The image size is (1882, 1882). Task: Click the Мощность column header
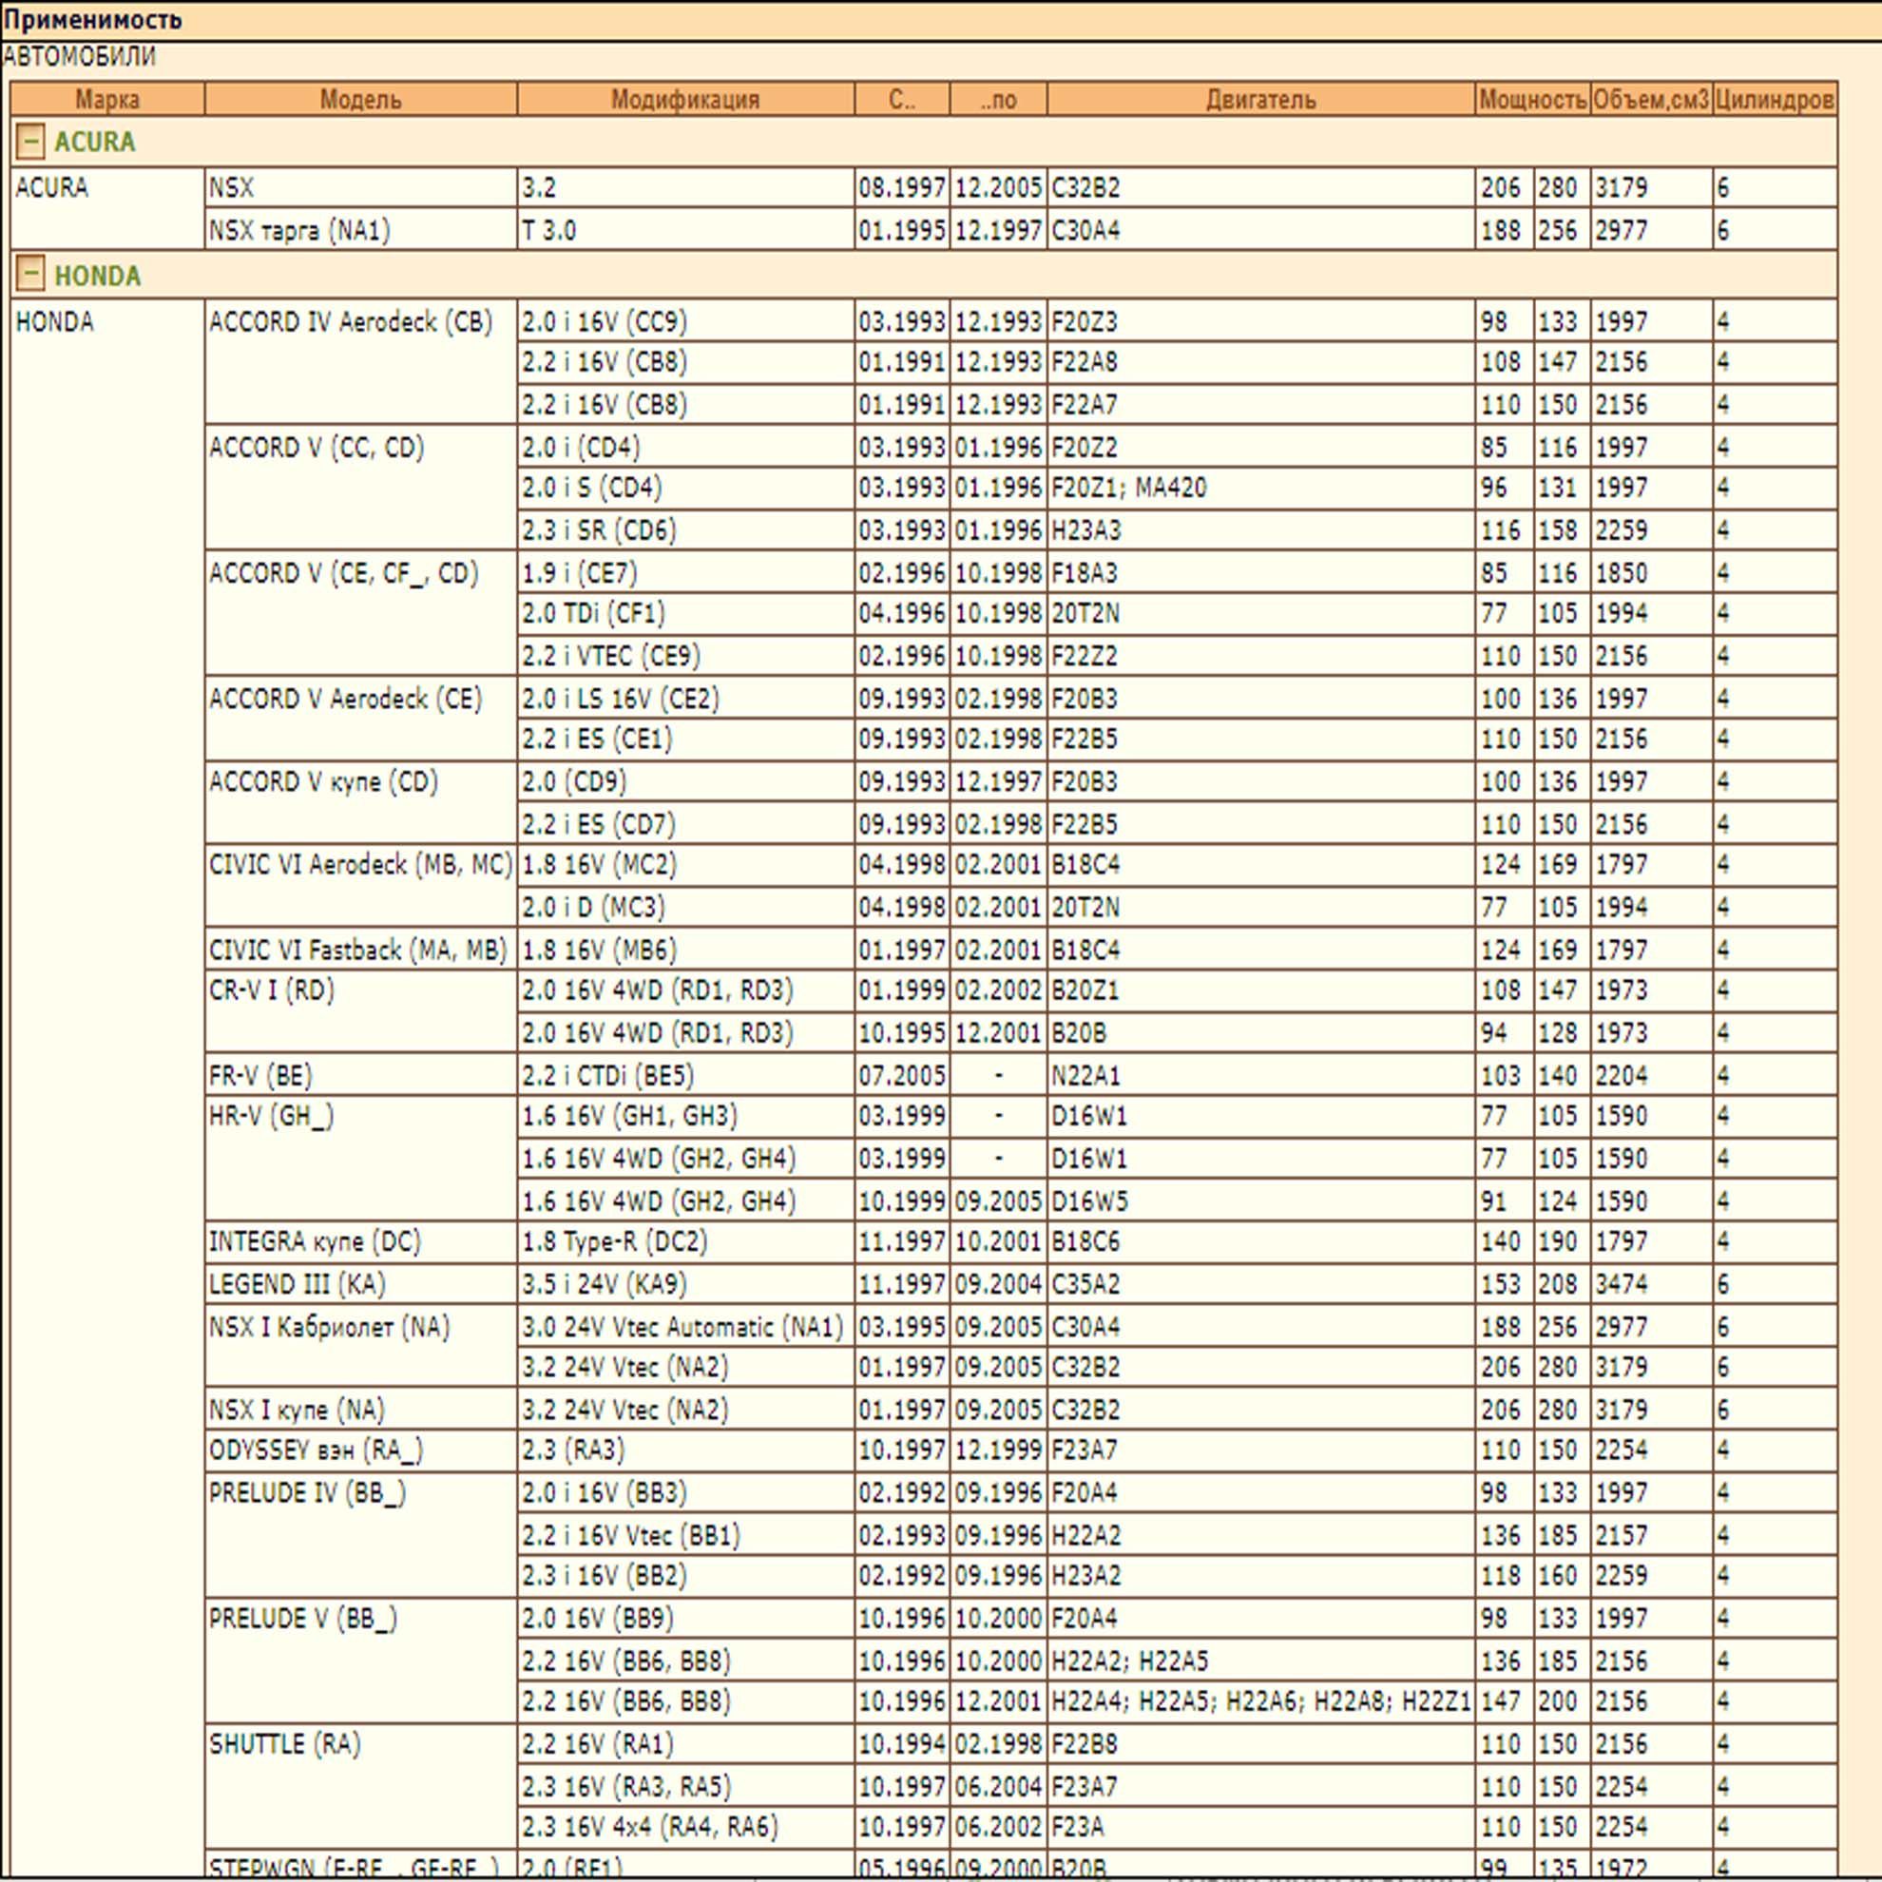(x=1532, y=100)
